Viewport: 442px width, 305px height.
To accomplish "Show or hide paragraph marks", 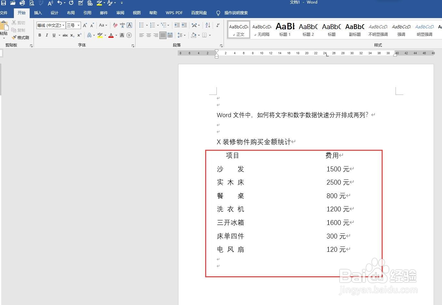I will tap(217, 25).
